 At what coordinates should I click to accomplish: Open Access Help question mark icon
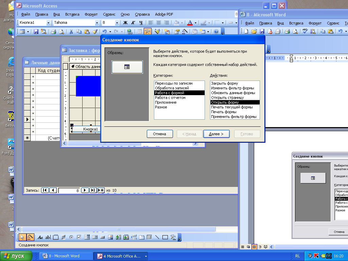[216, 32]
